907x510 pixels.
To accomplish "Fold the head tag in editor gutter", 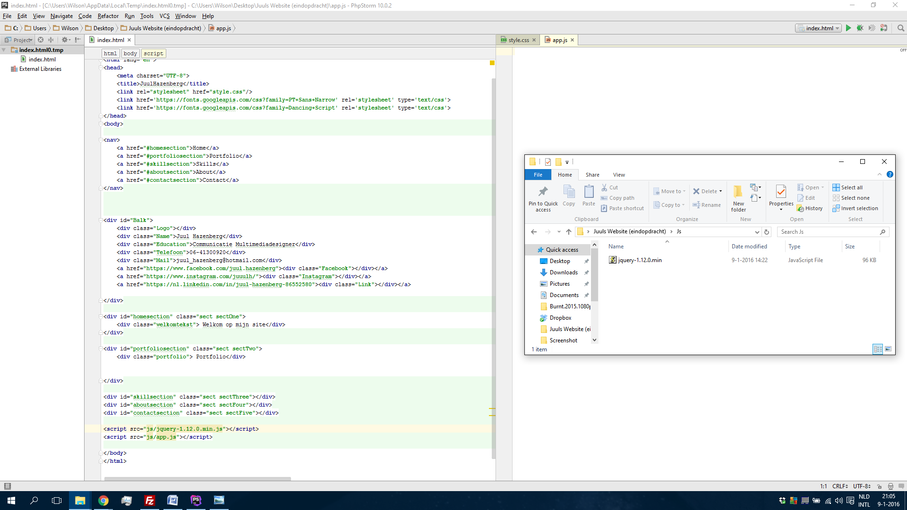I will click(x=101, y=68).
